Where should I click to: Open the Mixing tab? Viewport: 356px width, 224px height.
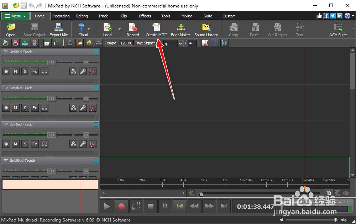187,16
